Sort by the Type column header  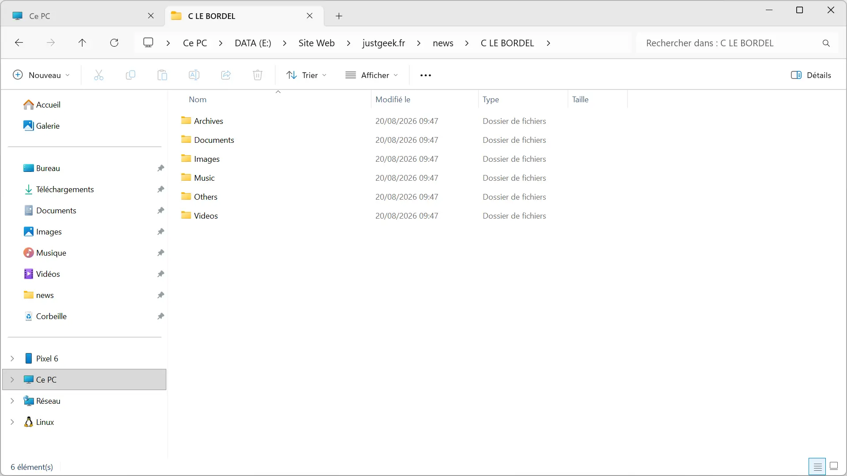pyautogui.click(x=491, y=100)
